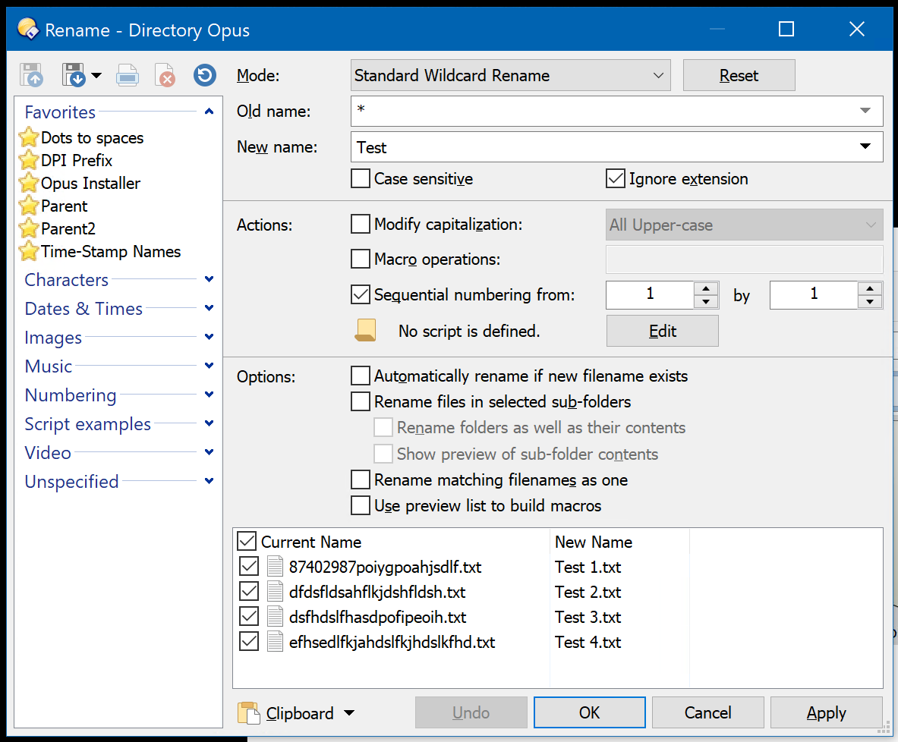This screenshot has height=742, width=898.
Task: Enable Modify capitalization
Action: click(x=361, y=224)
